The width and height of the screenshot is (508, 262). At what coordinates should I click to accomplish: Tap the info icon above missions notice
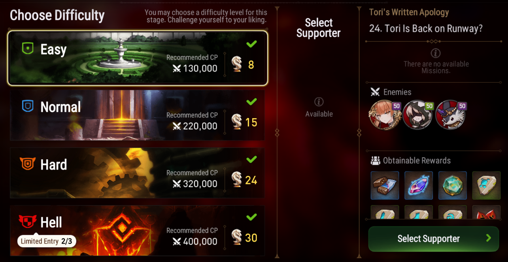[x=436, y=53]
